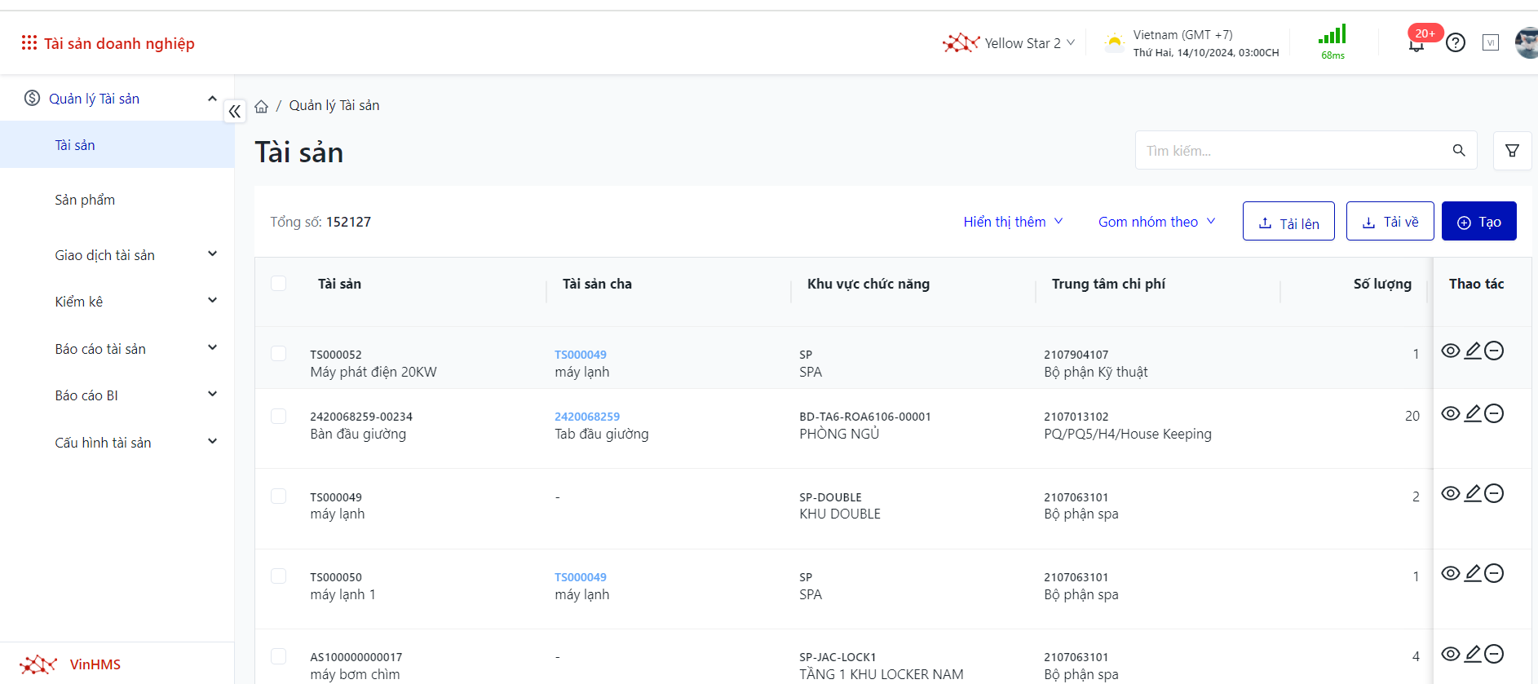
Task: Collapse the sidebar with double-chevron icon
Action: (x=235, y=112)
